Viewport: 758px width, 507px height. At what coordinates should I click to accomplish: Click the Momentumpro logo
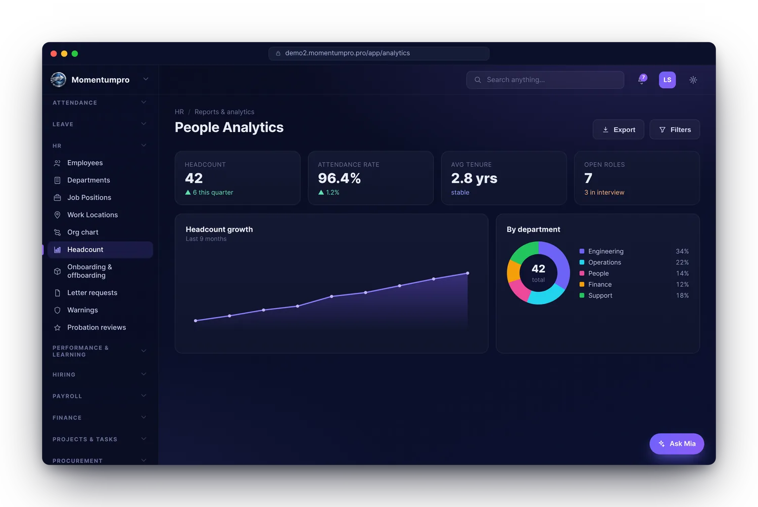click(x=59, y=79)
